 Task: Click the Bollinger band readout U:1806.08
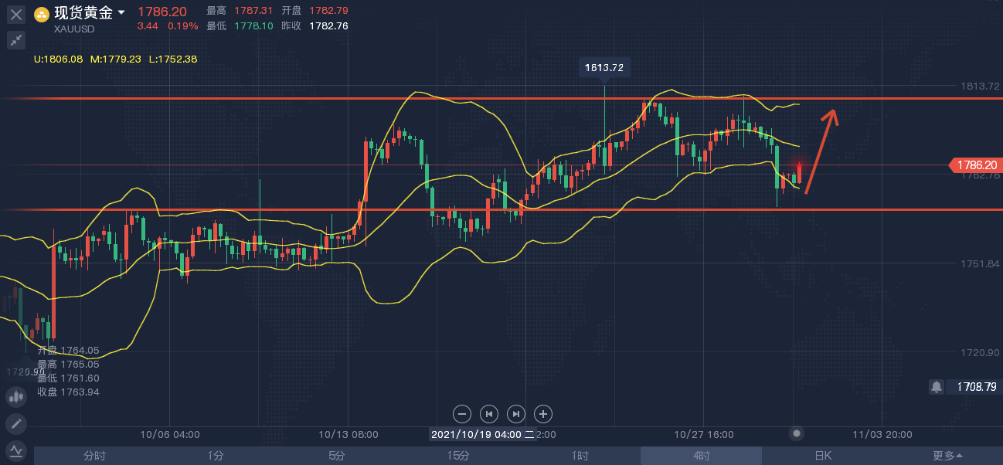pos(59,59)
